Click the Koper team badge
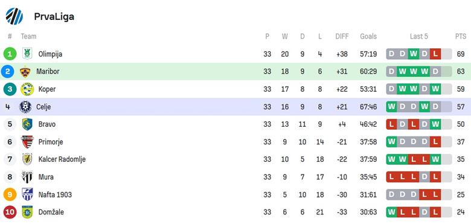This screenshot has width=471, height=224. coord(27,89)
